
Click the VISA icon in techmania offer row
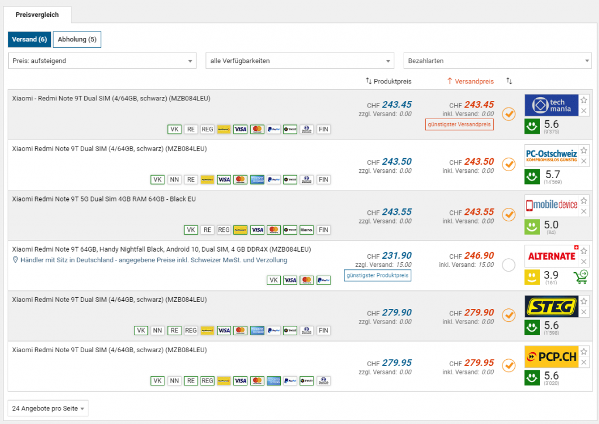point(240,130)
